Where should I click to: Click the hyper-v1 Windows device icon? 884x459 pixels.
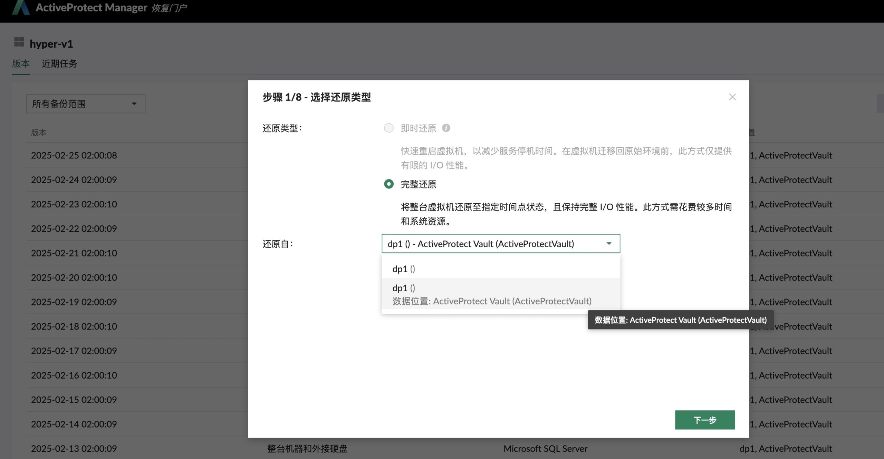[x=19, y=42]
